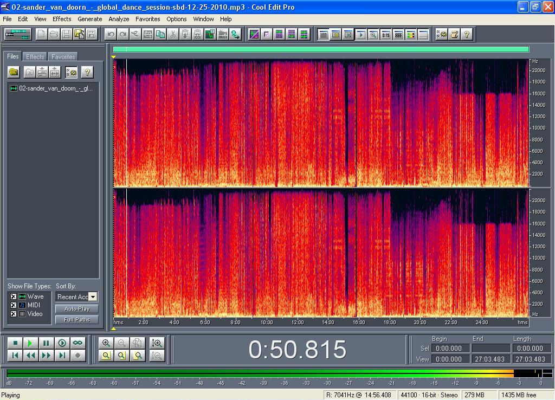Click the Full Paths button
The width and height of the screenshot is (555, 400).
(x=76, y=320)
